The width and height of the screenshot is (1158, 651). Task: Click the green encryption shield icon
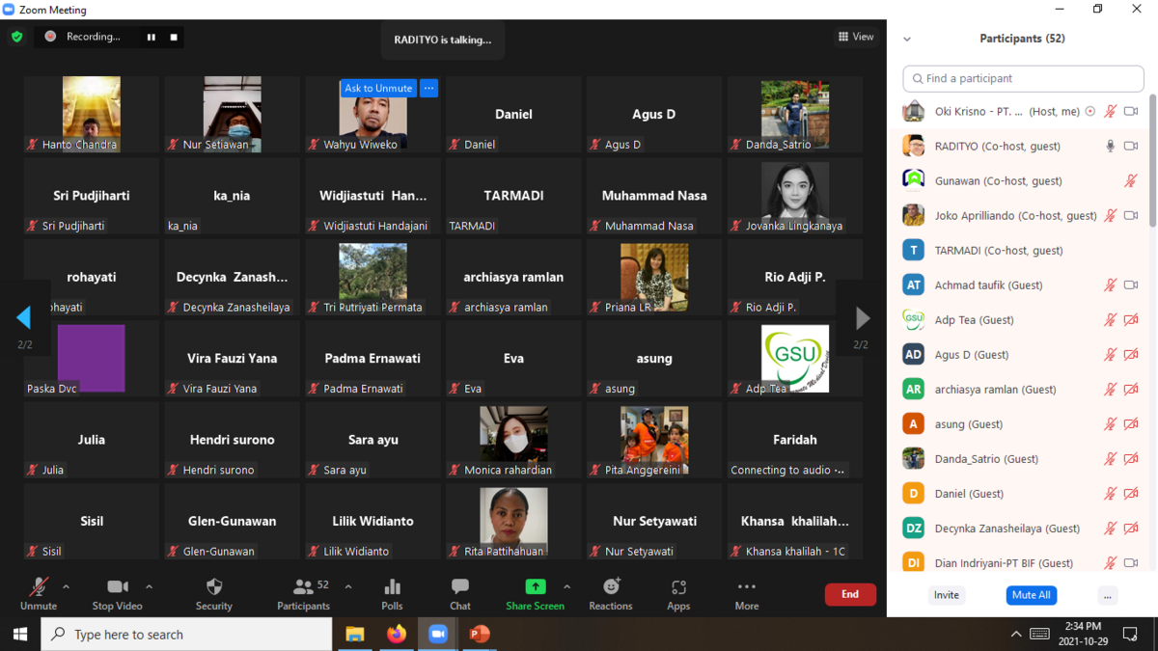click(x=17, y=37)
